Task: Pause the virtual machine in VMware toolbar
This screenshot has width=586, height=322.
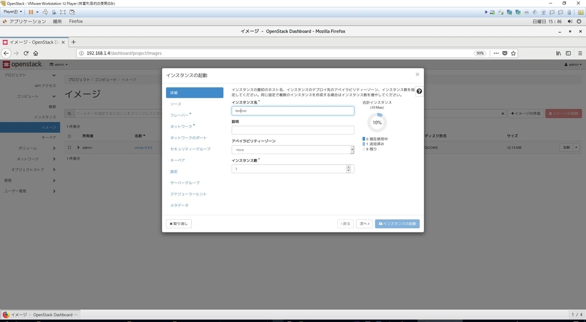Action: coord(31,12)
